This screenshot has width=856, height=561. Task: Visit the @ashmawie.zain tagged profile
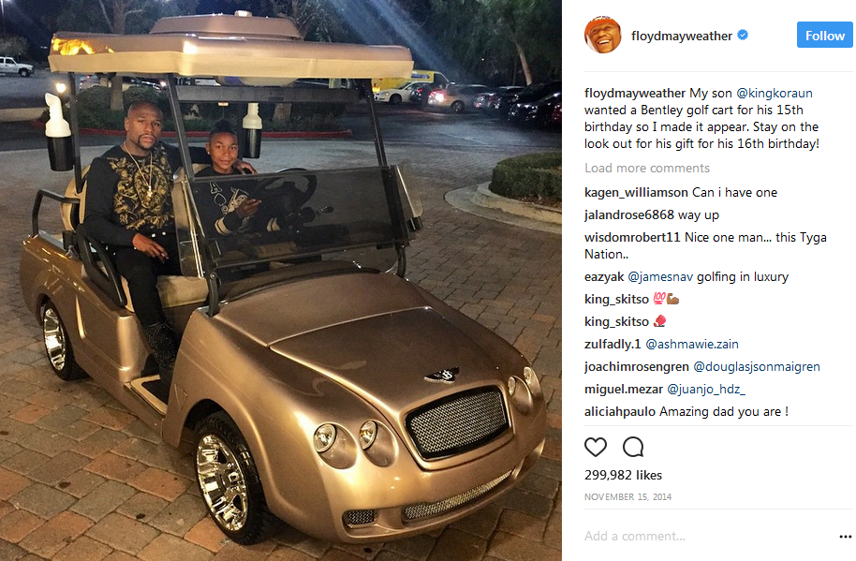pyautogui.click(x=692, y=345)
